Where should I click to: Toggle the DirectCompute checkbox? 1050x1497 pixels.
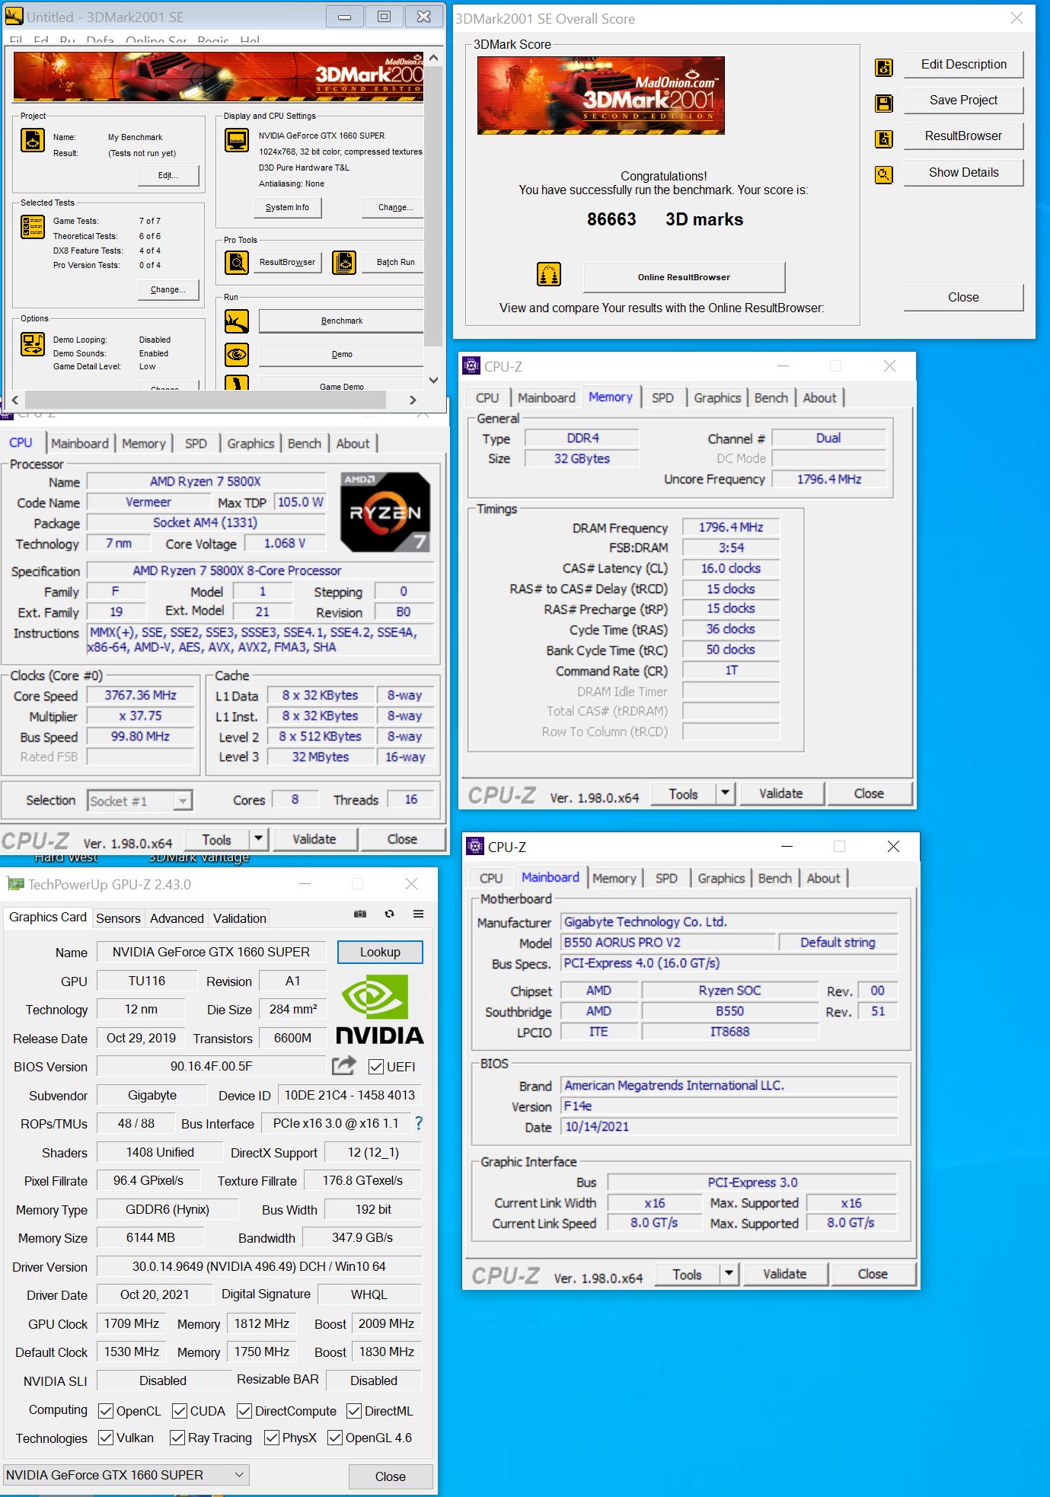pyautogui.click(x=244, y=1411)
